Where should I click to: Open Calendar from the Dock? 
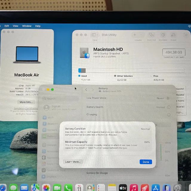pyautogui.click(x=79, y=188)
